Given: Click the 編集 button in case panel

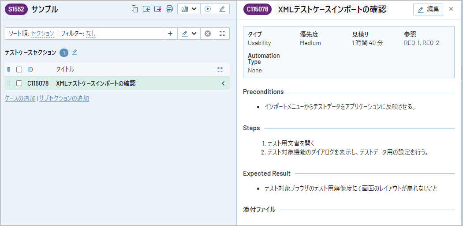Looking at the screenshot, I should pyautogui.click(x=428, y=9).
